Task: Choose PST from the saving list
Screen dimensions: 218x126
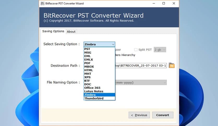Action: click(x=99, y=49)
